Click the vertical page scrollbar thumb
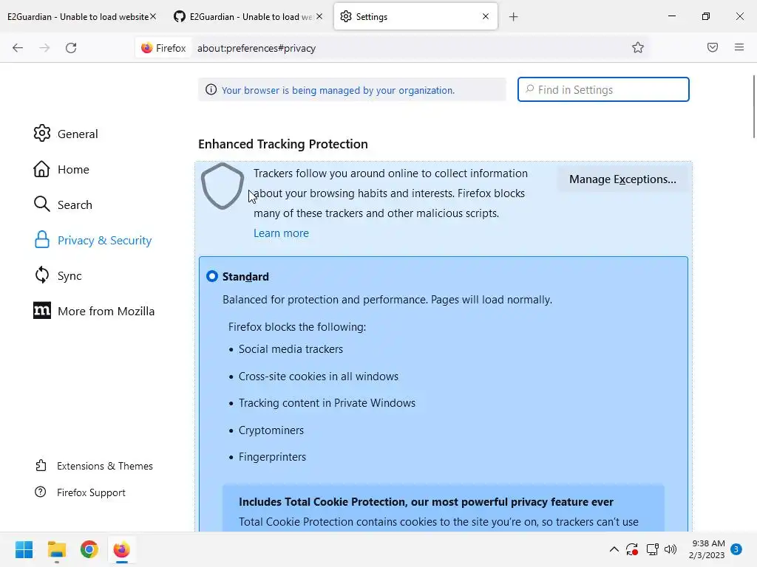Image resolution: width=757 pixels, height=567 pixels. 753,106
